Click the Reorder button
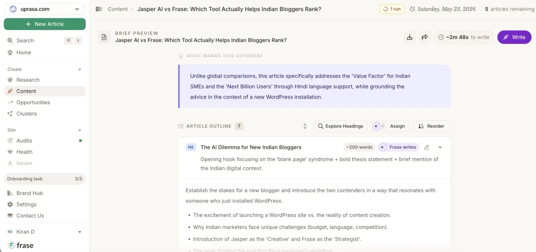Viewport: 536px width, 252px height. [x=431, y=126]
